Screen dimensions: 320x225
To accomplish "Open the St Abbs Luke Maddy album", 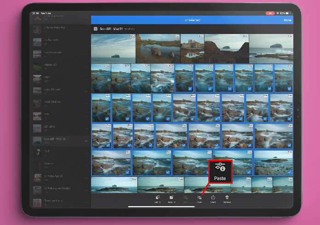I will point(57,189).
